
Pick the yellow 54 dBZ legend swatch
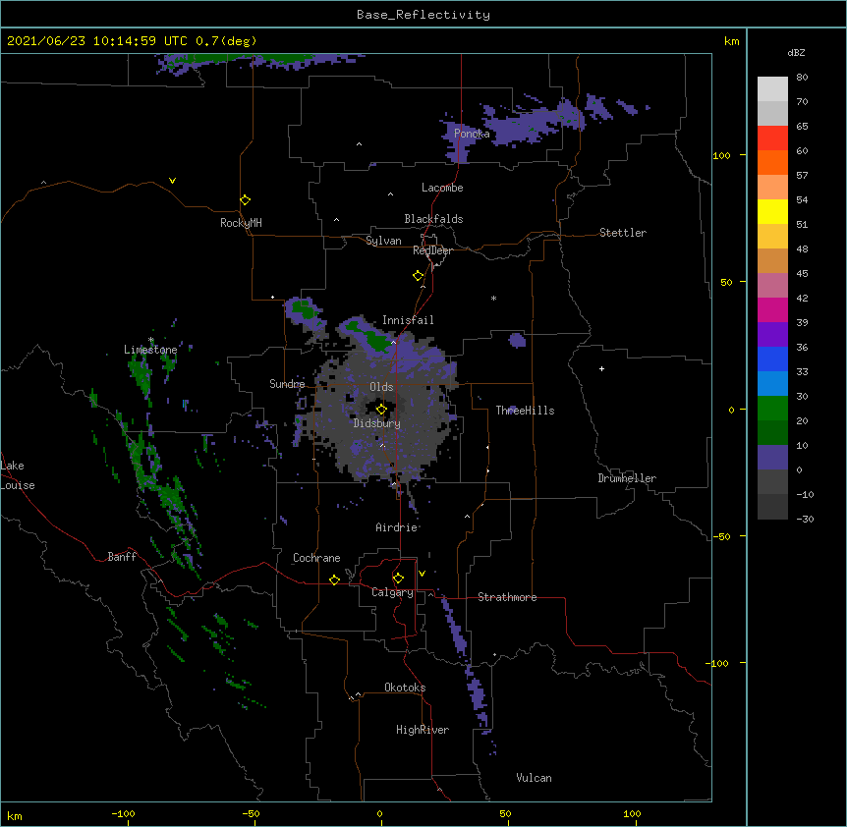(x=772, y=212)
